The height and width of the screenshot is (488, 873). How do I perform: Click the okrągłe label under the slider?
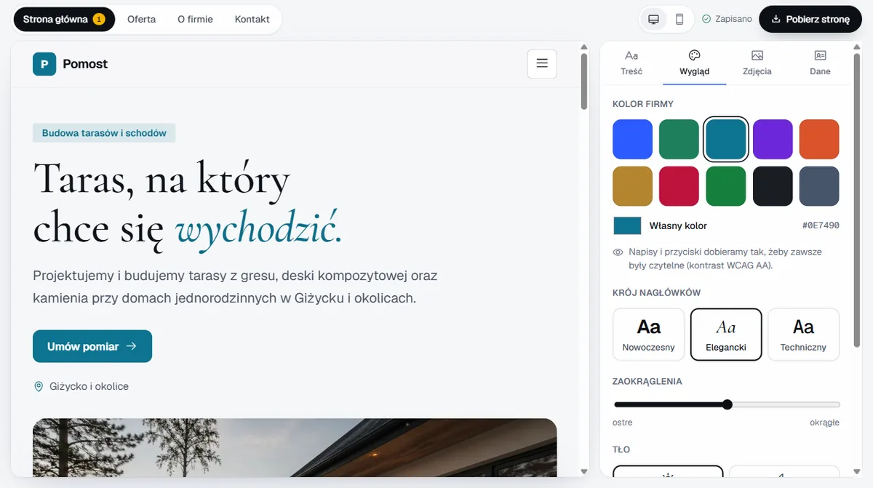(x=824, y=423)
